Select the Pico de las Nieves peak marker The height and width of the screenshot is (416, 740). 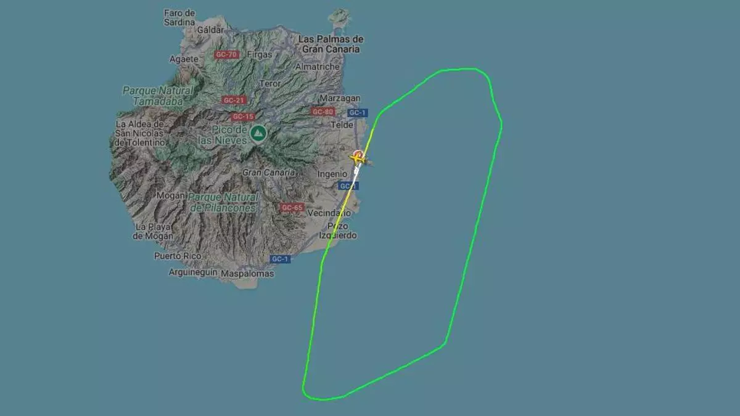(x=258, y=132)
